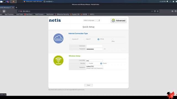Switch to the kali@kali terminal taskbar window
177x99 pixels.
coord(49,1)
